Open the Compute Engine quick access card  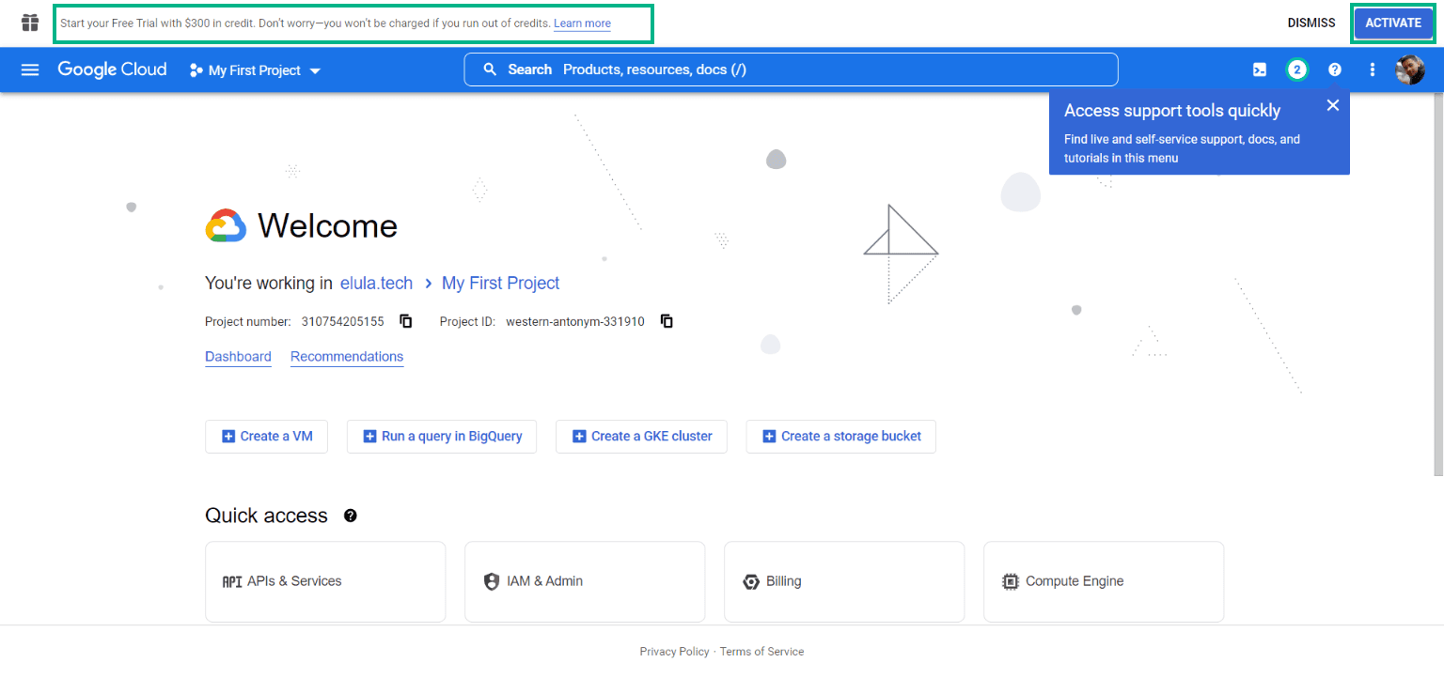[1104, 581]
